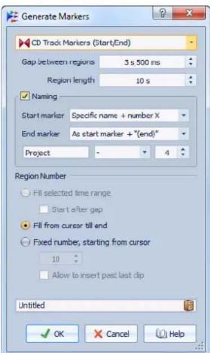The image size is (210, 353).
Task: Decrease Region length with down arrow
Action: click(x=191, y=83)
